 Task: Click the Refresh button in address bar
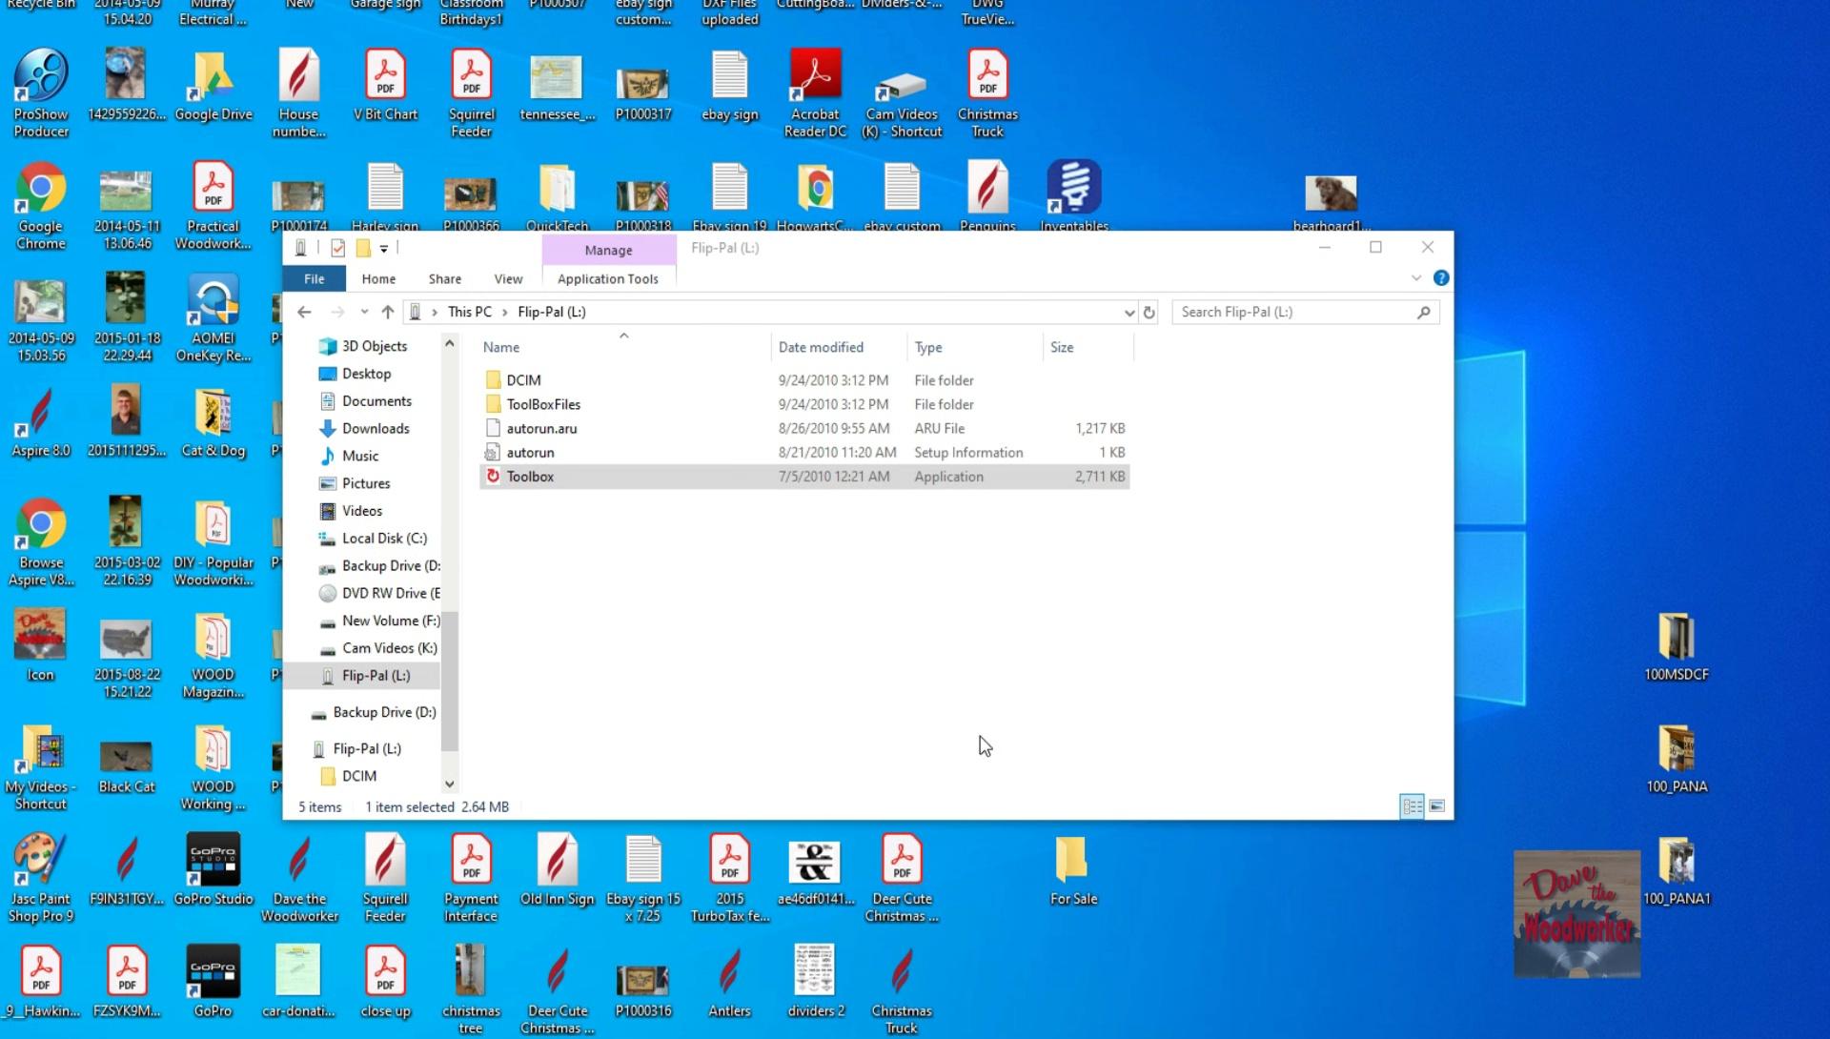tap(1149, 313)
